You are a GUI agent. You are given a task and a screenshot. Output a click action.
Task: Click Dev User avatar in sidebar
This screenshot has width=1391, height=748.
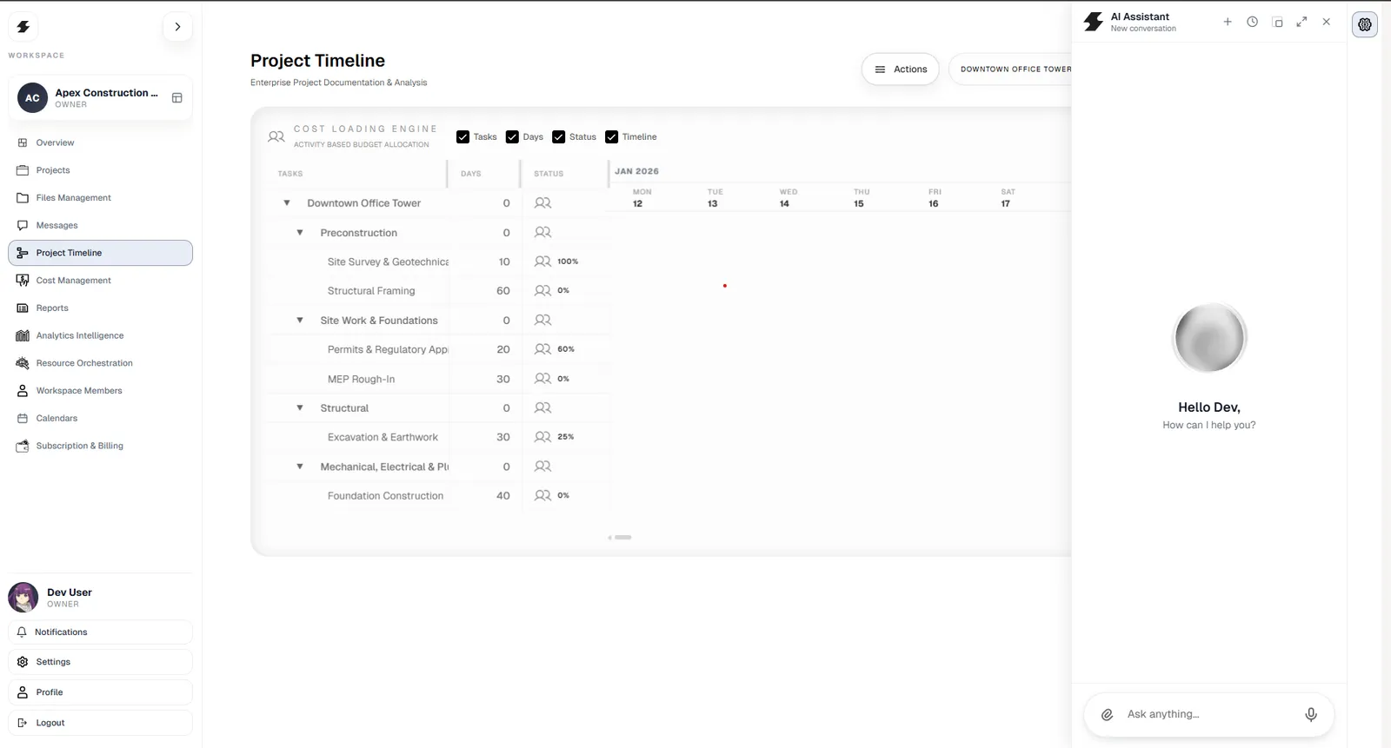pos(23,598)
